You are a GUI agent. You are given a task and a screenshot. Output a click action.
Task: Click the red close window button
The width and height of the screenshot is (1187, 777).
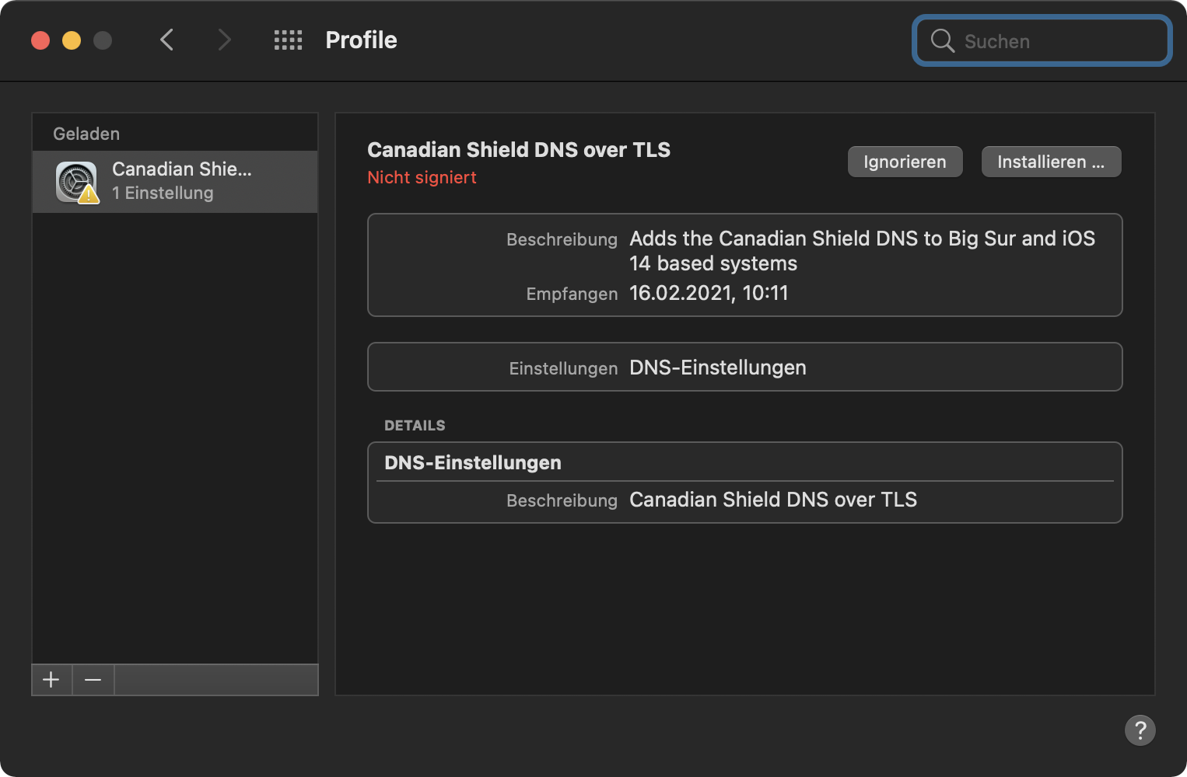(x=40, y=40)
